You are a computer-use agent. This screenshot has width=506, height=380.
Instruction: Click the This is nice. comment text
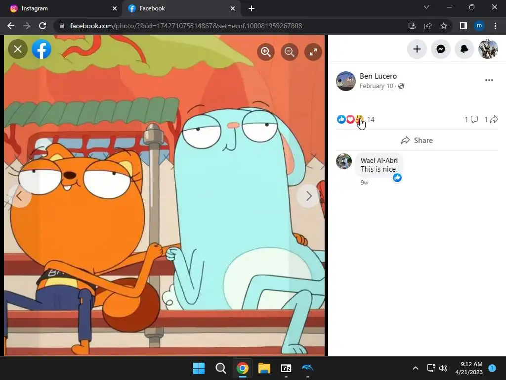tap(379, 169)
